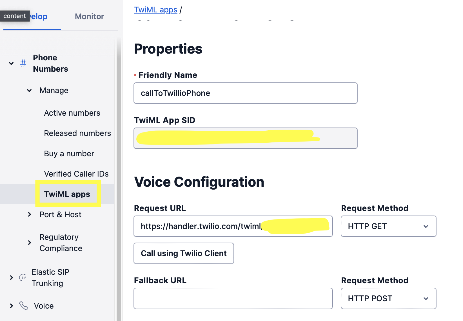Click the empty Fallback URL field
The image size is (463, 321).
pyautogui.click(x=233, y=298)
